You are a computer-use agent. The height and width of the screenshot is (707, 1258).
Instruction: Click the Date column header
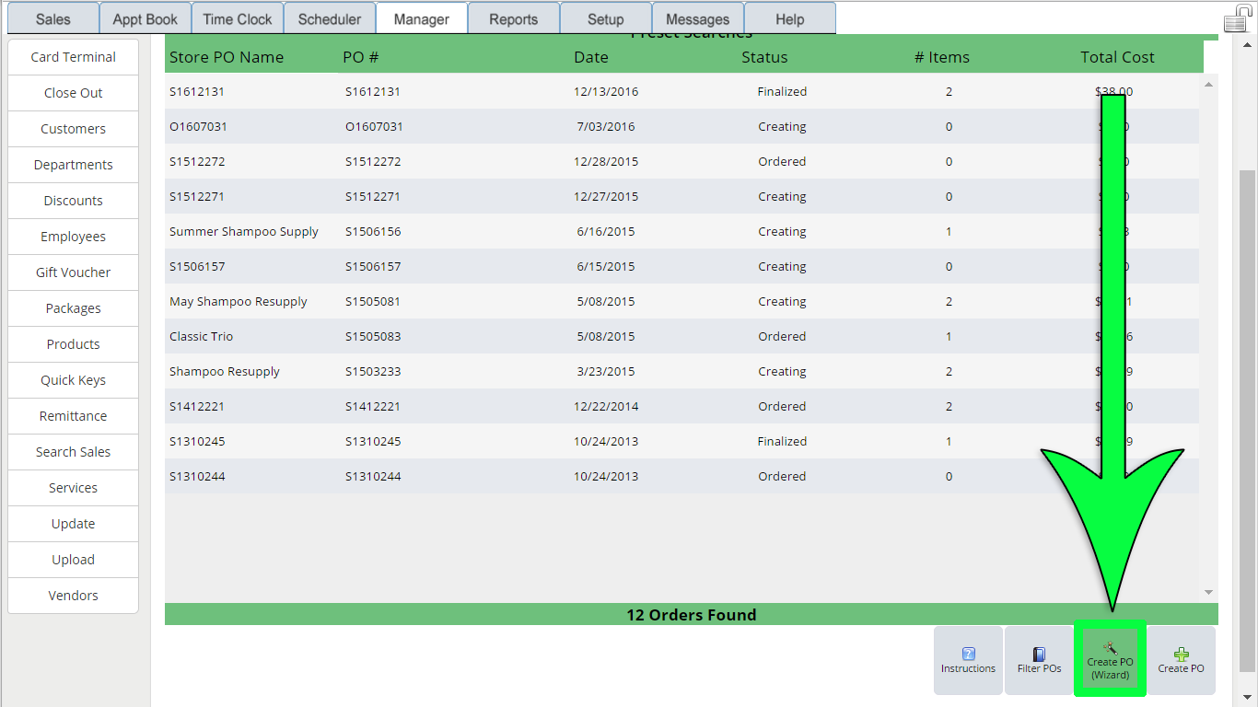tap(590, 57)
